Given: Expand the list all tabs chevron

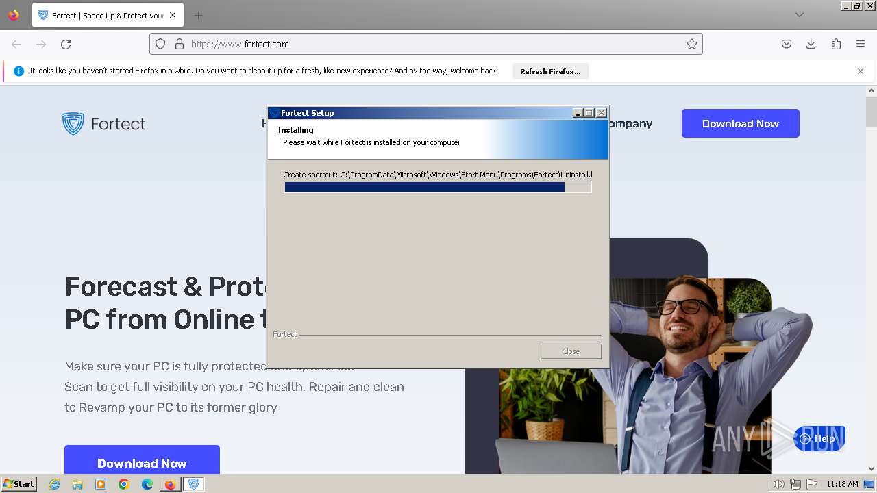Looking at the screenshot, I should (800, 15).
